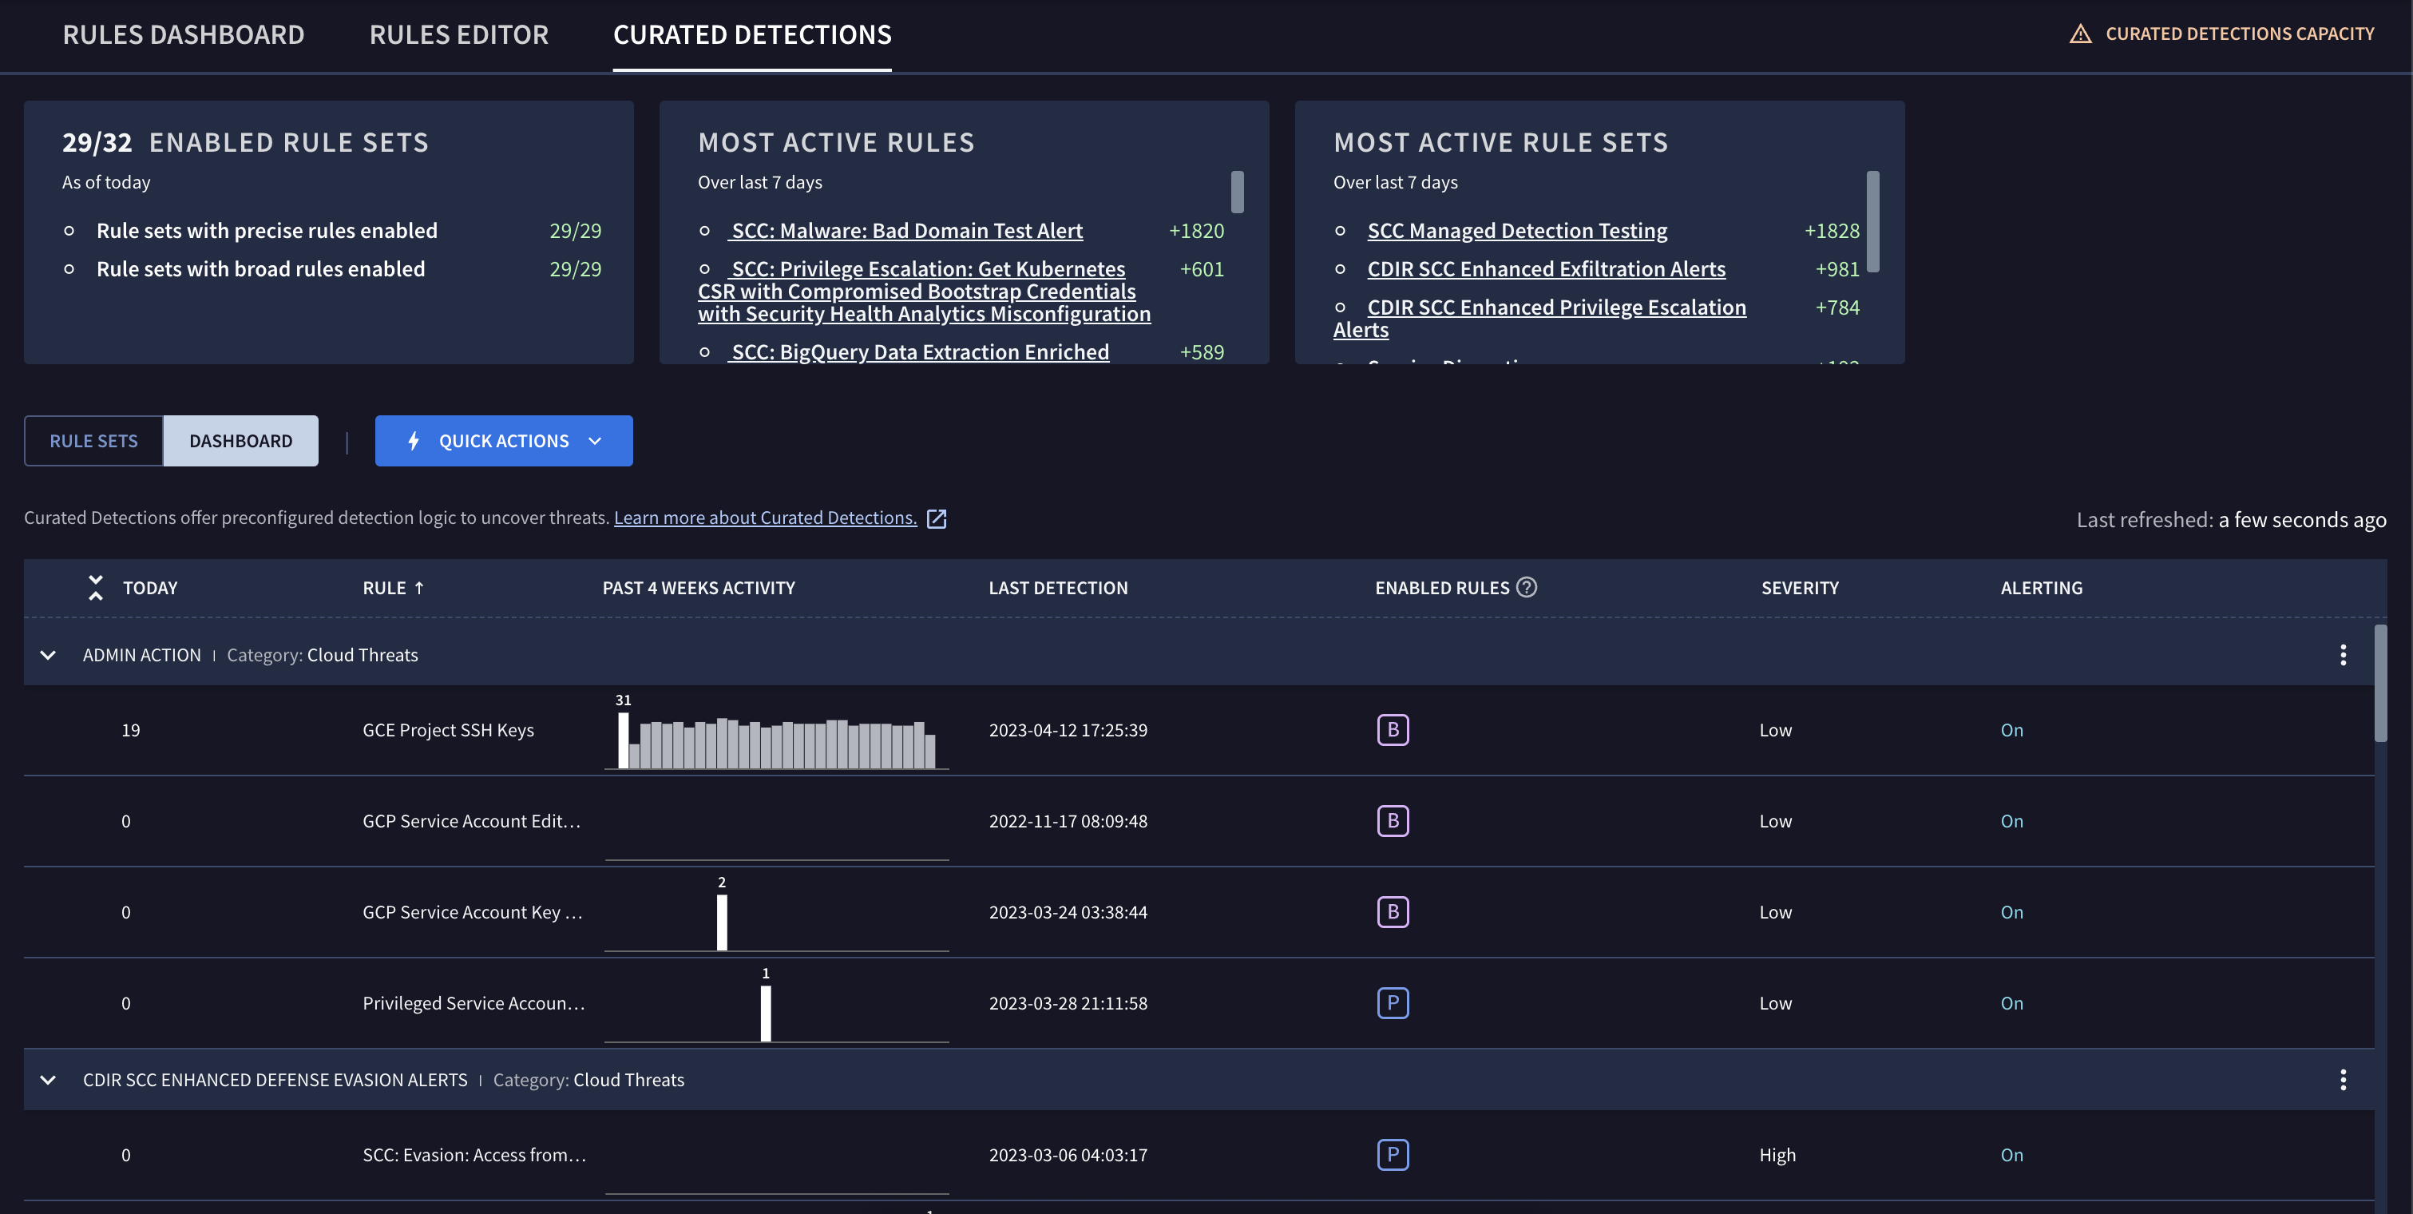This screenshot has height=1214, width=2413.
Task: Click the Rule Sets button
Action: point(94,440)
